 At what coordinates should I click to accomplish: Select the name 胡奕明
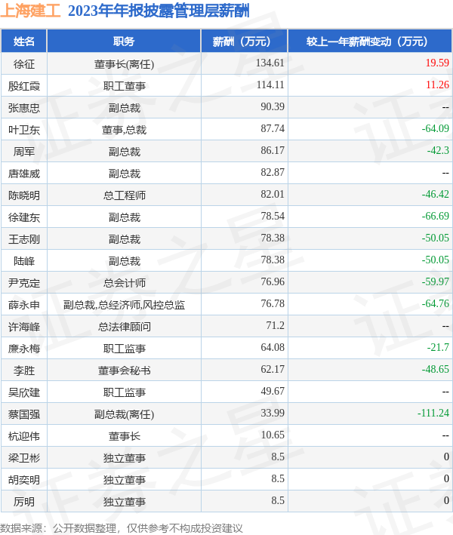(24, 479)
